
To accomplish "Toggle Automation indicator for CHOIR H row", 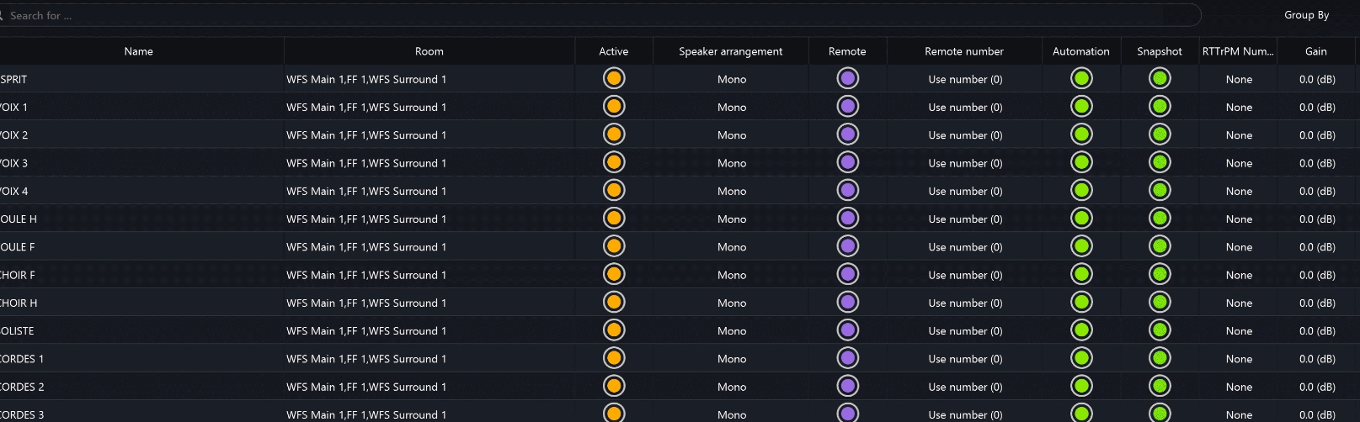I will [1081, 303].
